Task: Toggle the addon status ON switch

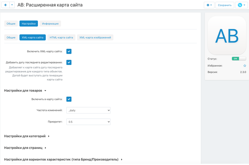Action: [x=239, y=59]
